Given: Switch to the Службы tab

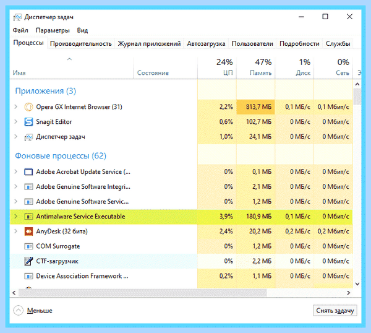Looking at the screenshot, I should 338,43.
